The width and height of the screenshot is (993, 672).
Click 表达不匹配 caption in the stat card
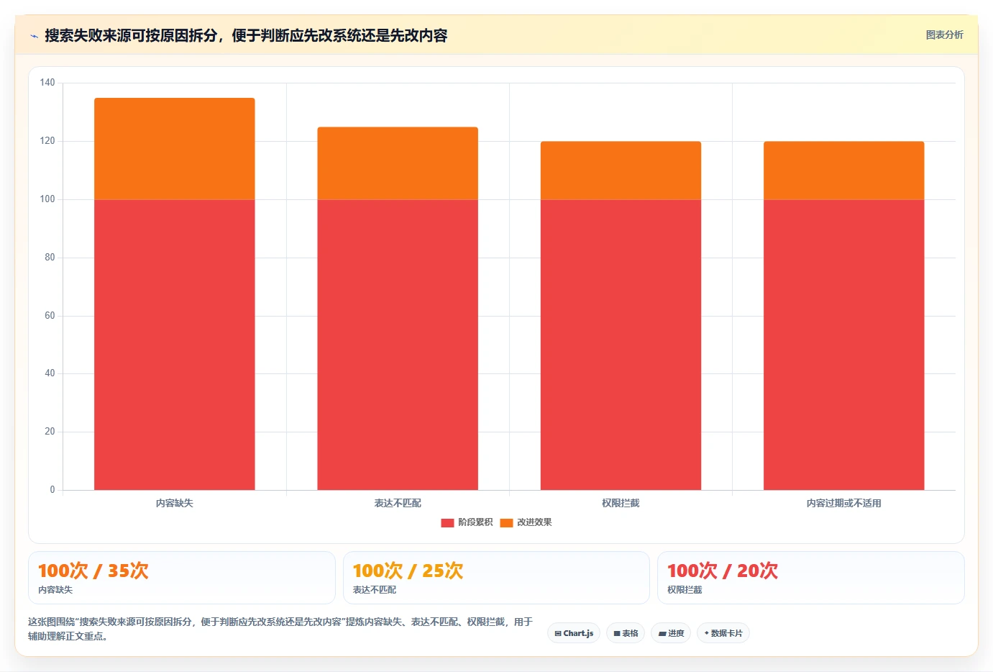pos(374,589)
